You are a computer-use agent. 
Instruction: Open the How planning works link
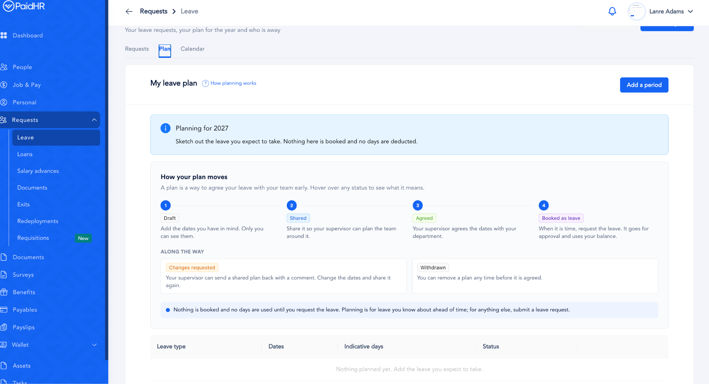coord(233,83)
